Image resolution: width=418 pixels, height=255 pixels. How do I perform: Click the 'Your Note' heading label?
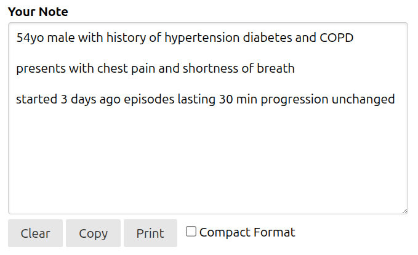[x=38, y=12]
